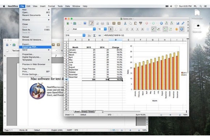Screen dimensions: 210x140
Task: Select column D header
Action: 115,40
